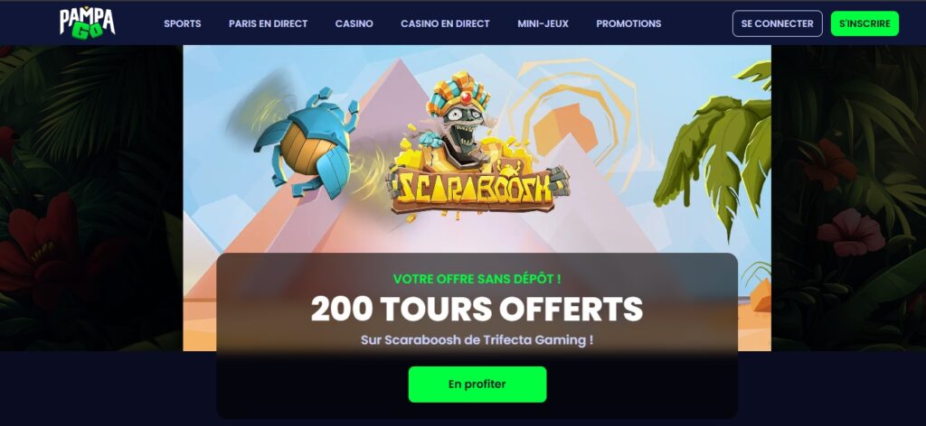
Task: Click the VOTRE OFFRE SANS DÉPÔT text
Action: click(477, 279)
